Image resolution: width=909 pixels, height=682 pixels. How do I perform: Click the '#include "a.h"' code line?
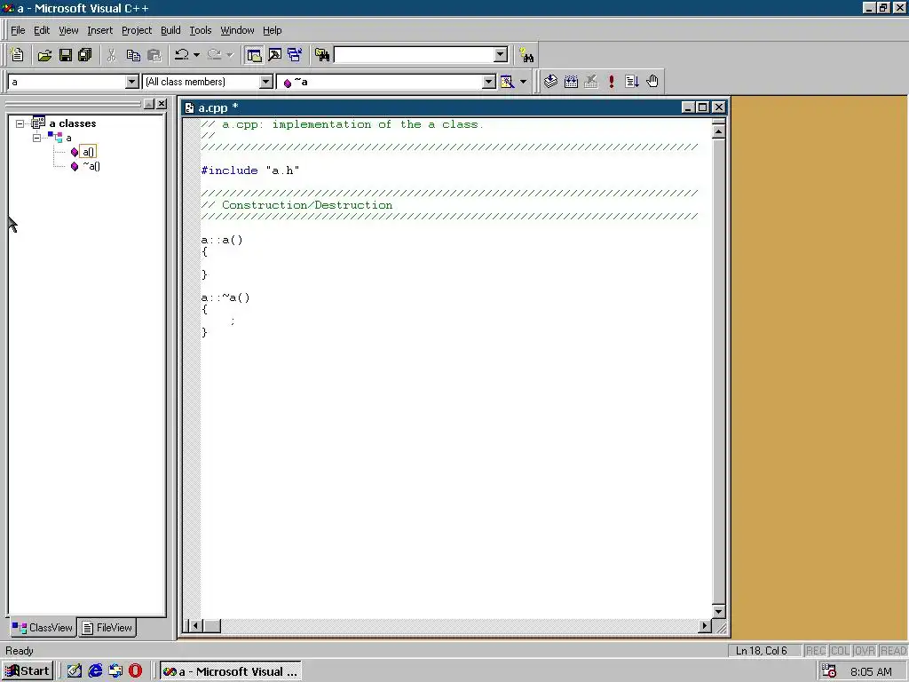tap(249, 170)
